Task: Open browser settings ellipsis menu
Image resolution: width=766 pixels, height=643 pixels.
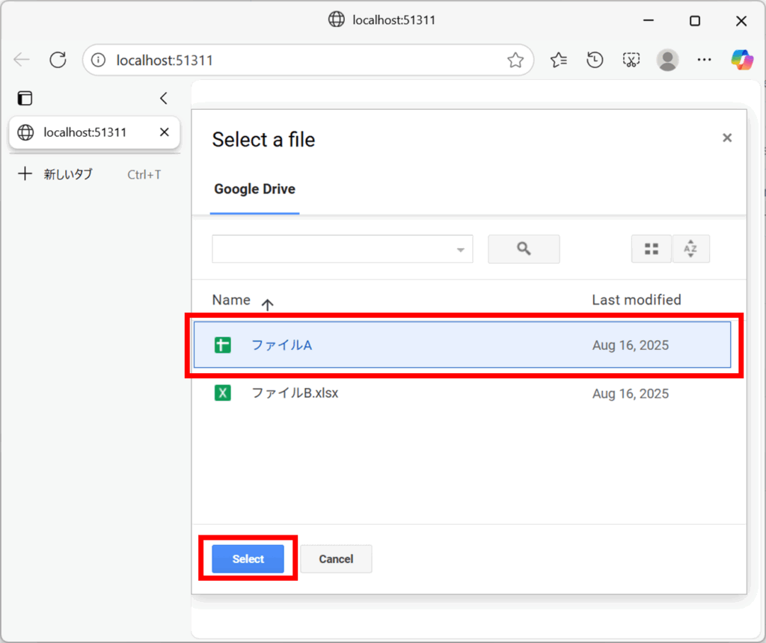Action: pos(704,60)
